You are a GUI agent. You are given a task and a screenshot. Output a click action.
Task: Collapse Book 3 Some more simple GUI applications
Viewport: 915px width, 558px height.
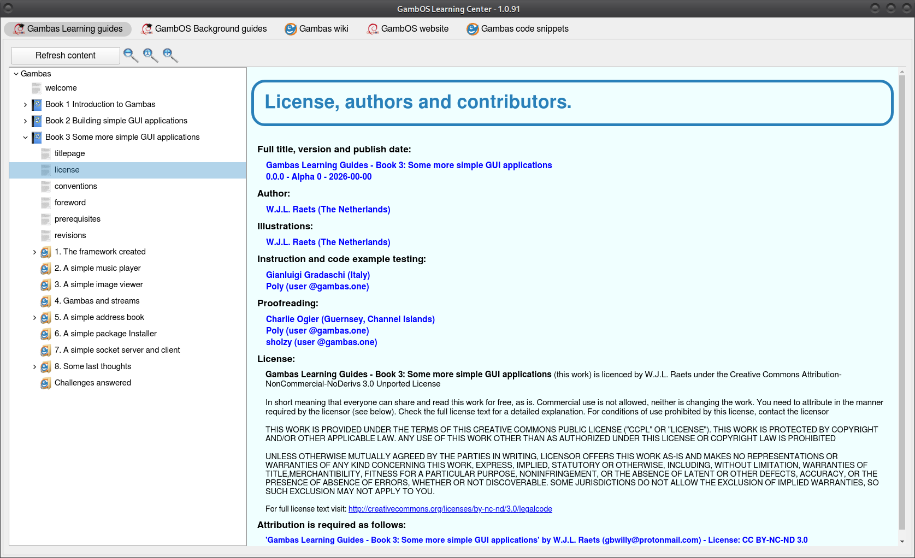[25, 137]
